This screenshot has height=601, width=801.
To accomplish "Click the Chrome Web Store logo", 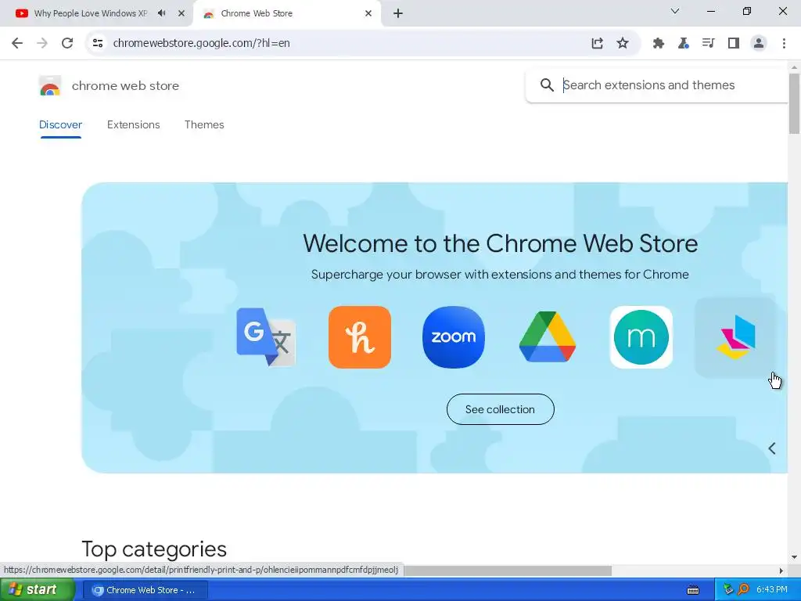I will point(50,86).
